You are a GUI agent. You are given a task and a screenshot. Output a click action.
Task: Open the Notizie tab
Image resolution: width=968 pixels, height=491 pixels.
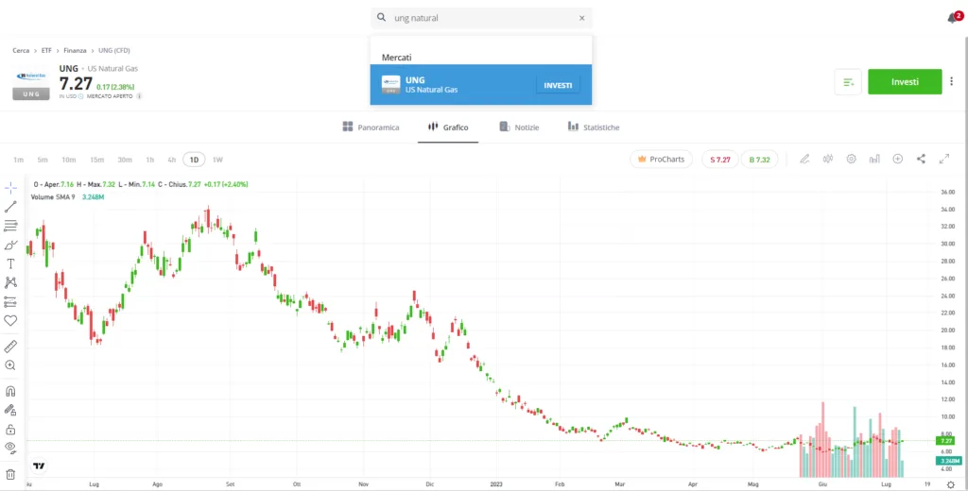click(x=519, y=127)
